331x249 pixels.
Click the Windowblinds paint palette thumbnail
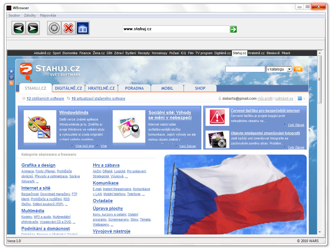[x=40, y=126]
